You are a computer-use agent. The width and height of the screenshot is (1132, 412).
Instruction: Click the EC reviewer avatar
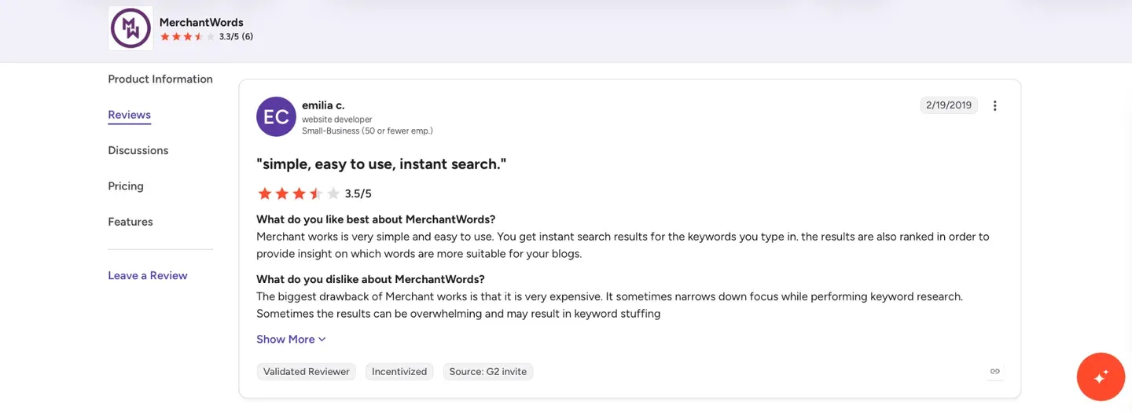point(276,117)
